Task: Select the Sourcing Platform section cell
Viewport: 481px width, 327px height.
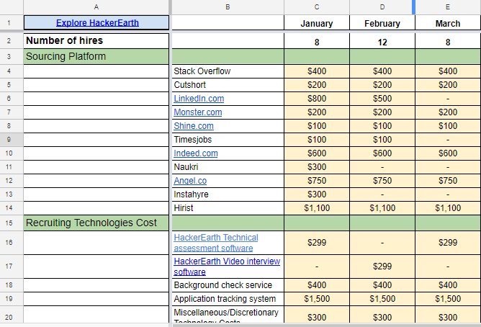Action: point(96,56)
